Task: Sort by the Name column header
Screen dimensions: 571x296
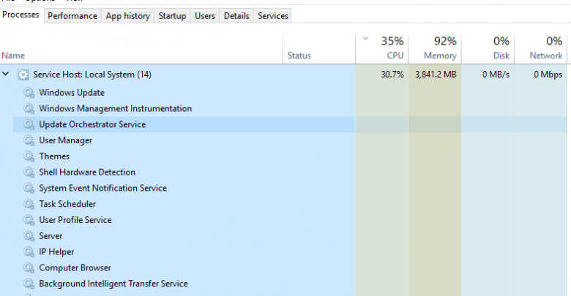Action: coord(141,49)
